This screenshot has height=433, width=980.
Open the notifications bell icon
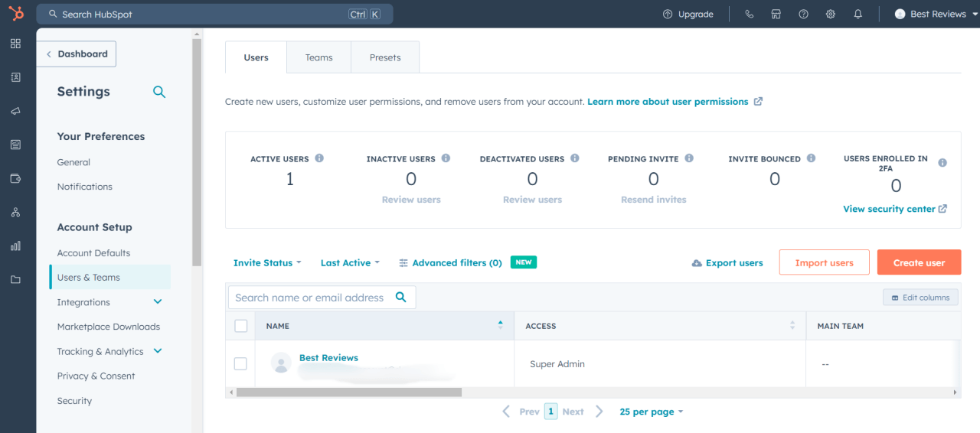[x=858, y=14]
